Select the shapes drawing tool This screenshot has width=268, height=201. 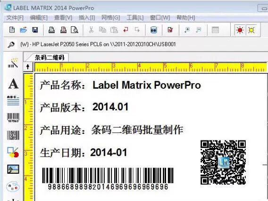click(x=13, y=152)
